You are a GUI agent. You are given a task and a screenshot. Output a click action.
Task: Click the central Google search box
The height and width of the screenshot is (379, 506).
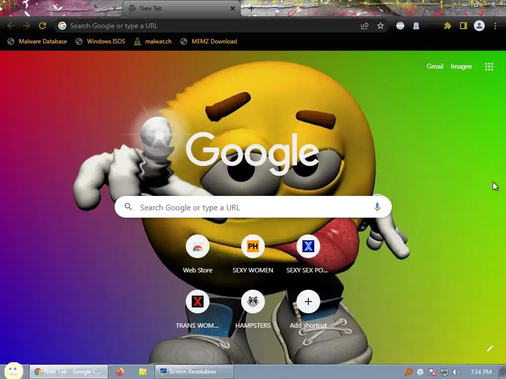click(253, 207)
